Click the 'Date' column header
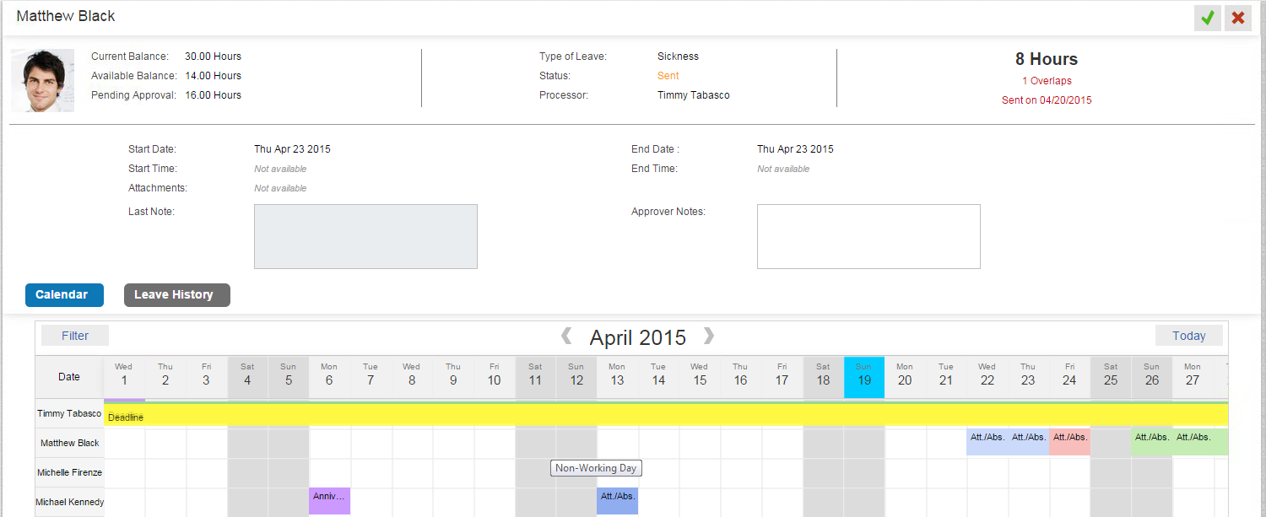Image resolution: width=1266 pixels, height=517 pixels. [x=69, y=377]
